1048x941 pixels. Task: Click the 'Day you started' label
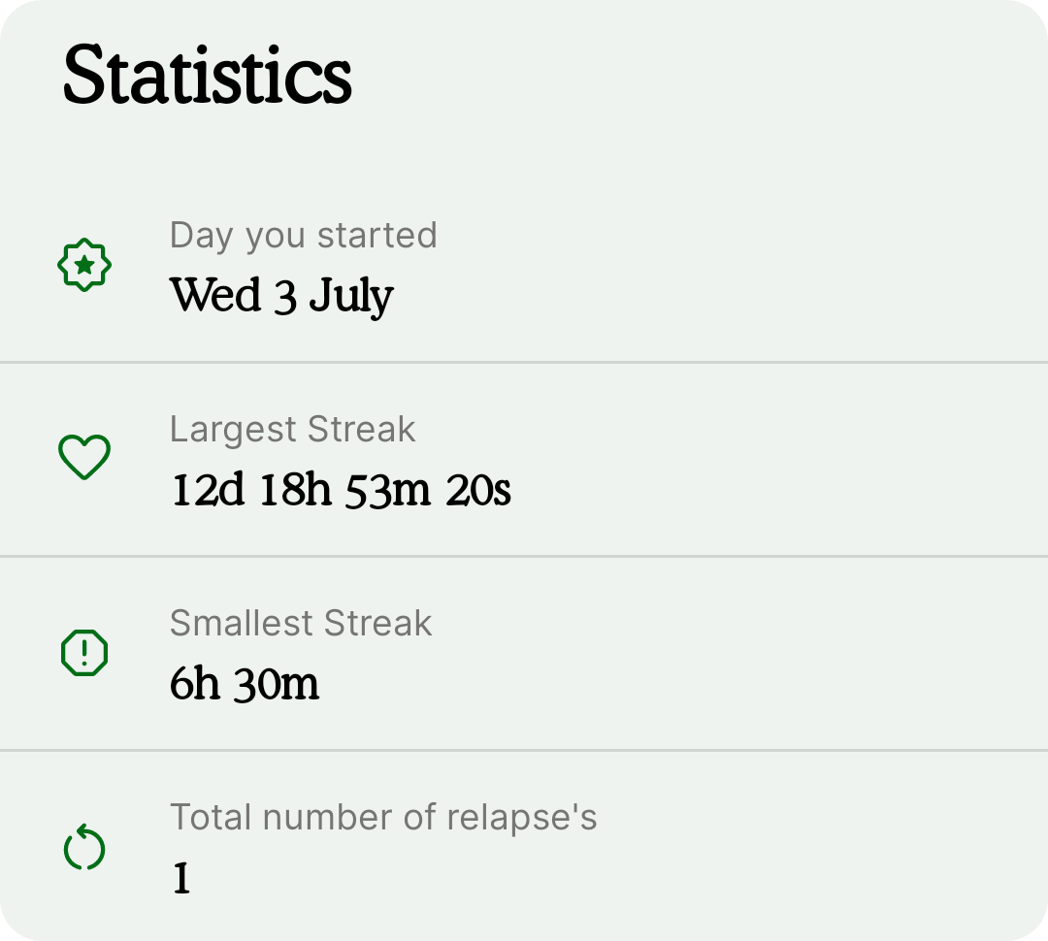coord(304,235)
